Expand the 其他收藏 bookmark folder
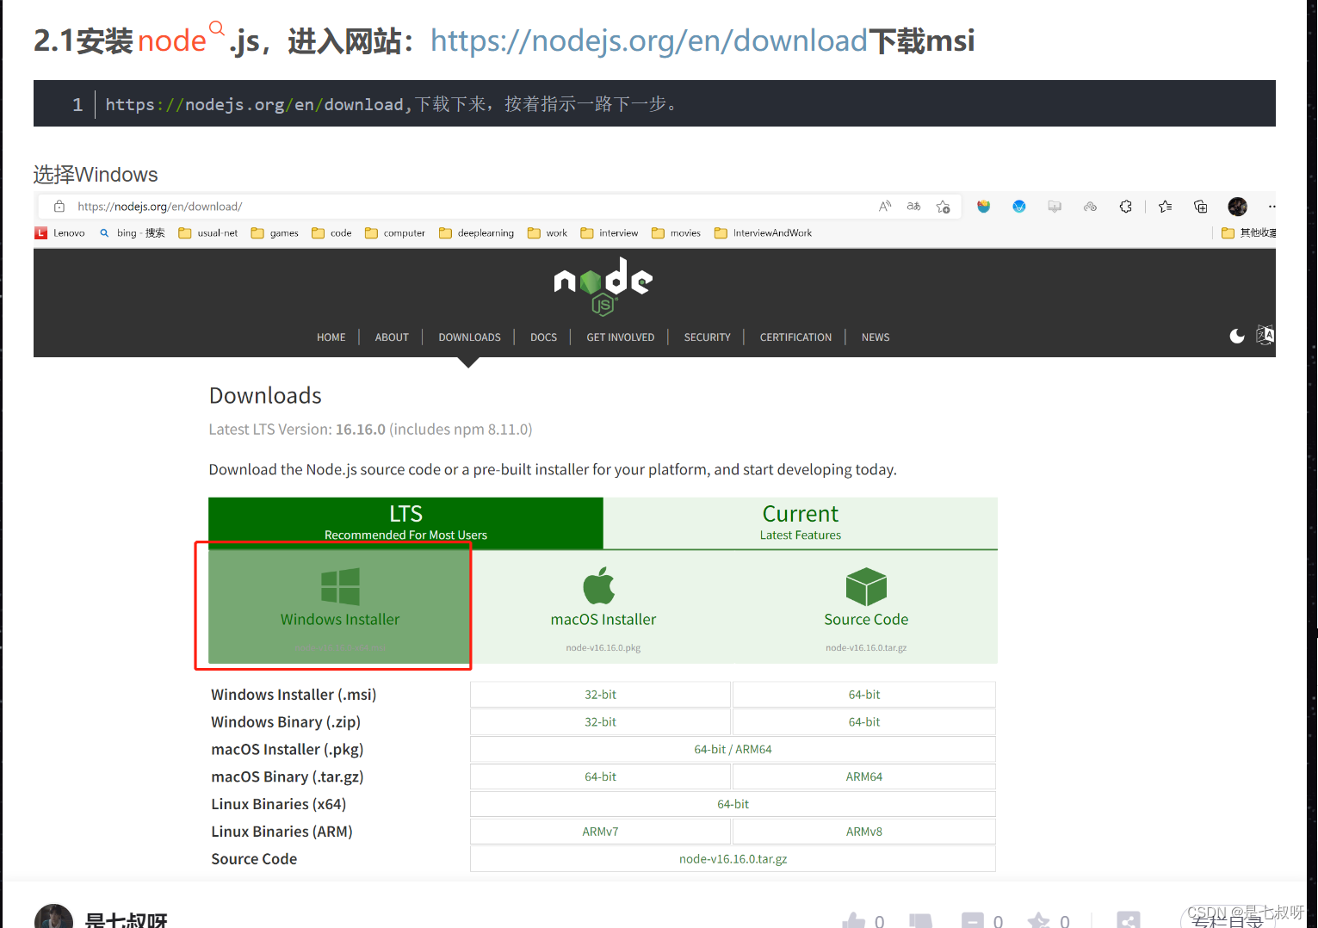1318x928 pixels. tap(1249, 233)
